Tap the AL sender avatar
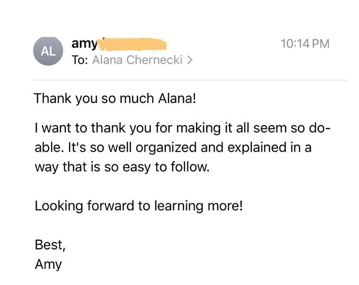 (x=48, y=52)
